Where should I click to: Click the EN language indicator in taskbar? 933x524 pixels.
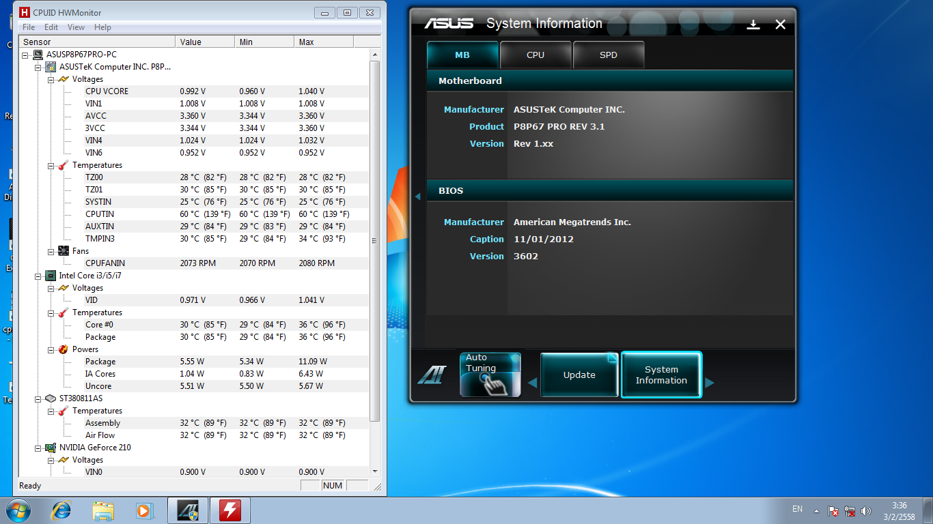797,509
